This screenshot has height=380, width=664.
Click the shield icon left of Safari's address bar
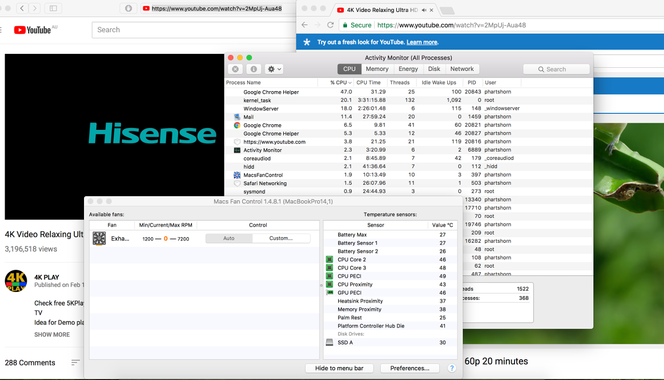tap(129, 8)
